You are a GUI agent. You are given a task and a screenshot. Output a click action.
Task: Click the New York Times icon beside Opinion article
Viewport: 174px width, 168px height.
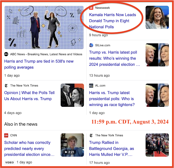coord(6,86)
